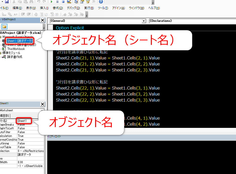236x174 pixels.
Task: Collapse the 標準モジュール folder
Action: pos(1,53)
